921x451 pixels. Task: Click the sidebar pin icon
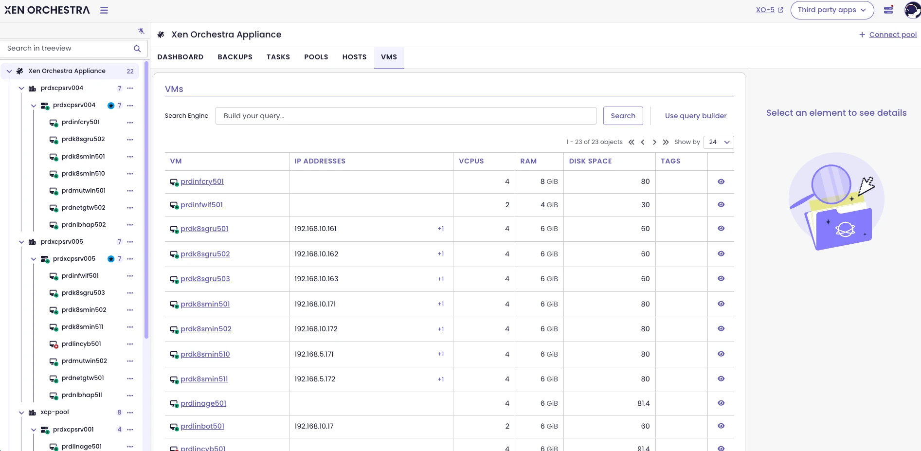point(141,31)
